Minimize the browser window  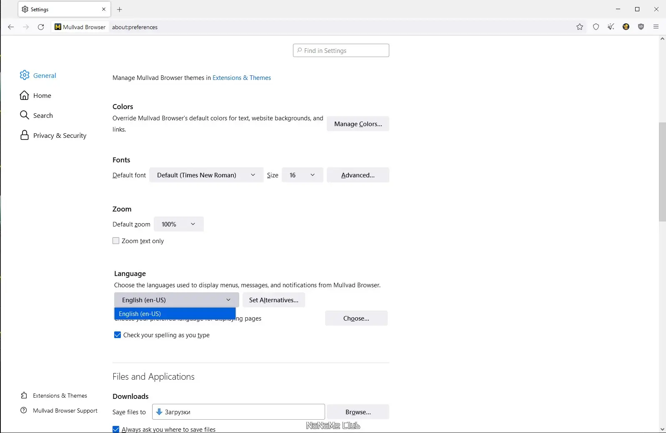[618, 9]
